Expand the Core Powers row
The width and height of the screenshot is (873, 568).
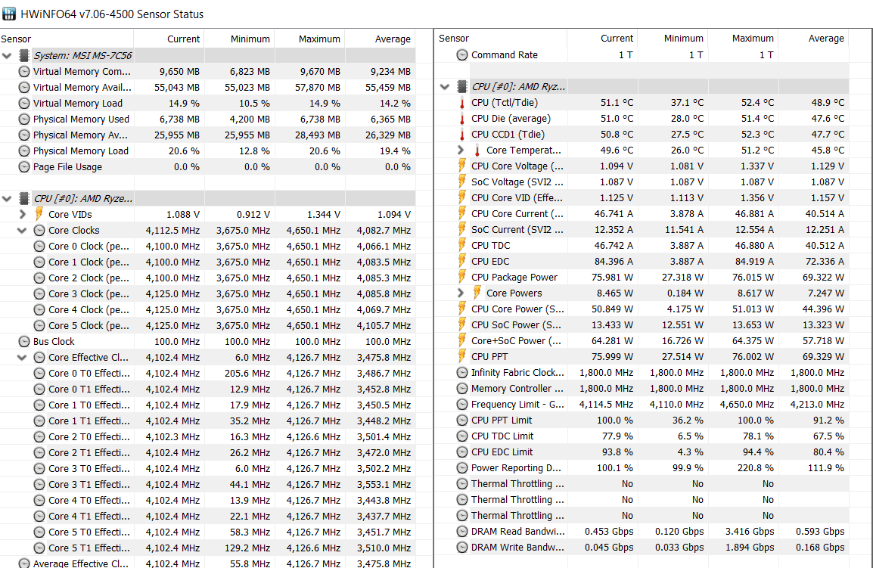point(461,293)
